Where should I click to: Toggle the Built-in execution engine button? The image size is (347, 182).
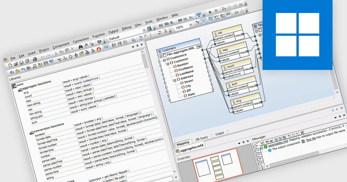click(199, 15)
